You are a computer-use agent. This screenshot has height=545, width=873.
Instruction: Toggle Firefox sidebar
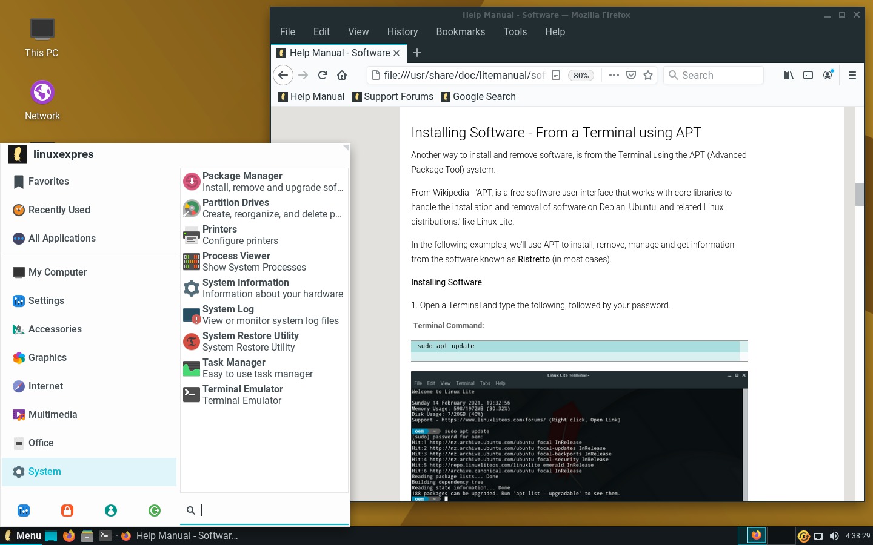tap(808, 75)
